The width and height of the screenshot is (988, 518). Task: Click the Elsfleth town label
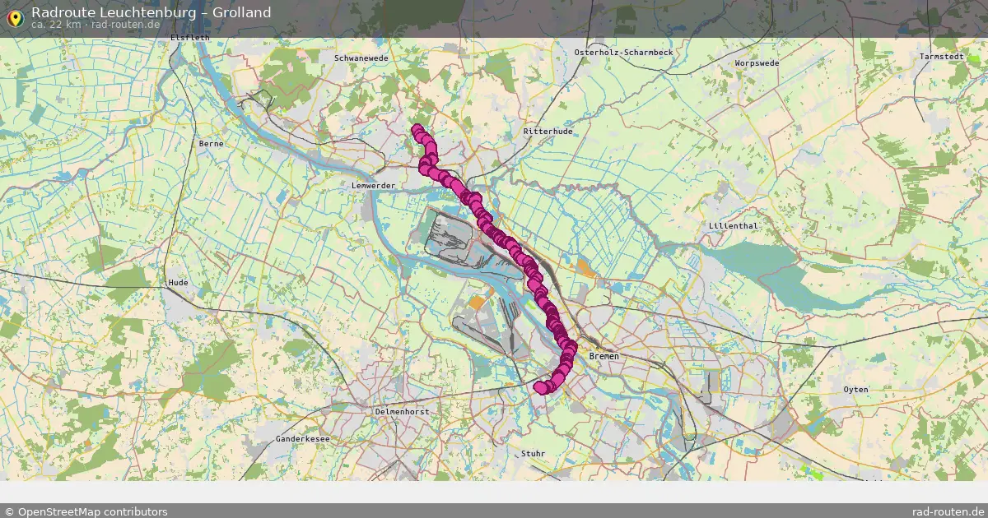pyautogui.click(x=190, y=38)
